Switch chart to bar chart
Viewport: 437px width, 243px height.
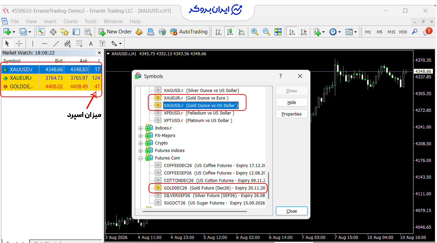218,32
